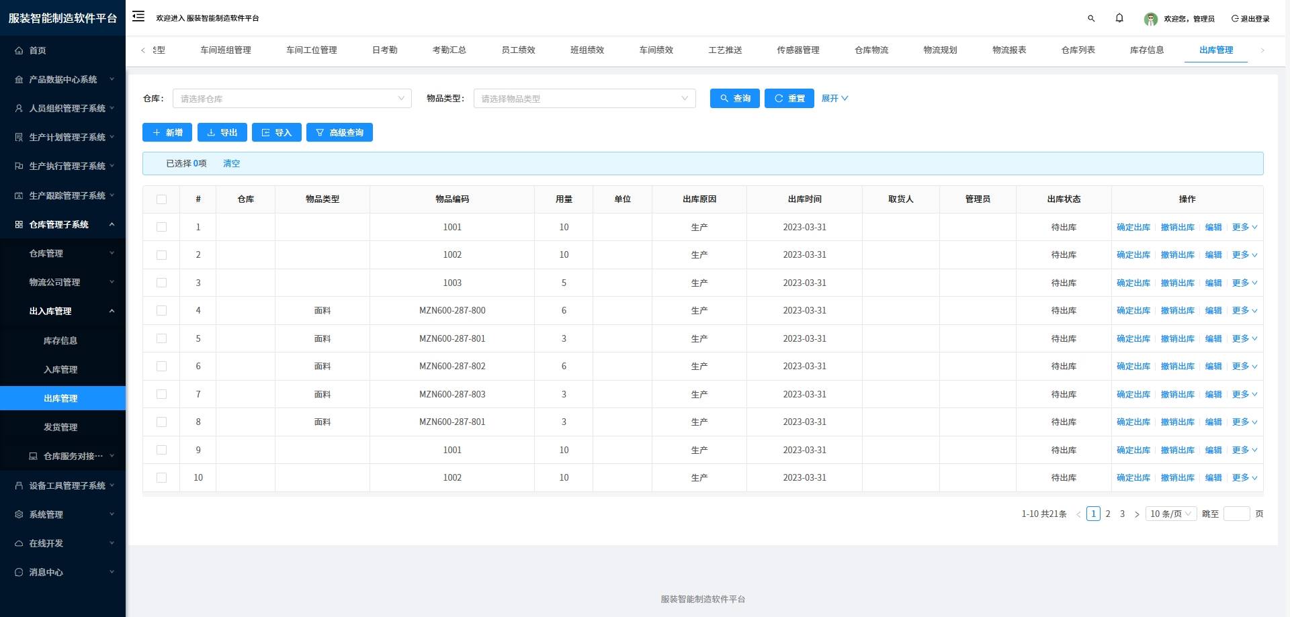The width and height of the screenshot is (1290, 617).
Task: Open the 10 条/页 page size dropdown
Action: click(x=1171, y=514)
